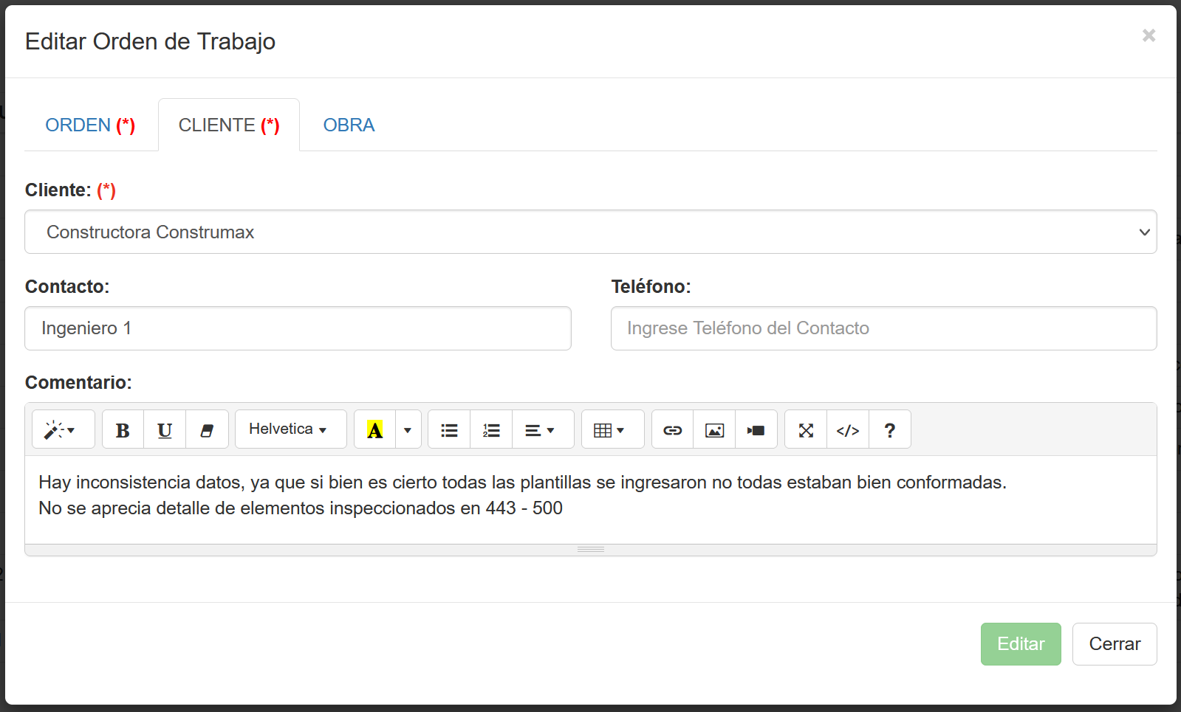Open the editor help dialog

[889, 430]
